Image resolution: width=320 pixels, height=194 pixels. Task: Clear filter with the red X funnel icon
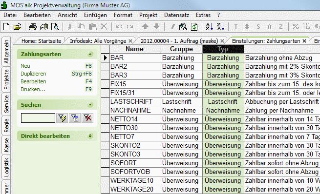(87, 118)
